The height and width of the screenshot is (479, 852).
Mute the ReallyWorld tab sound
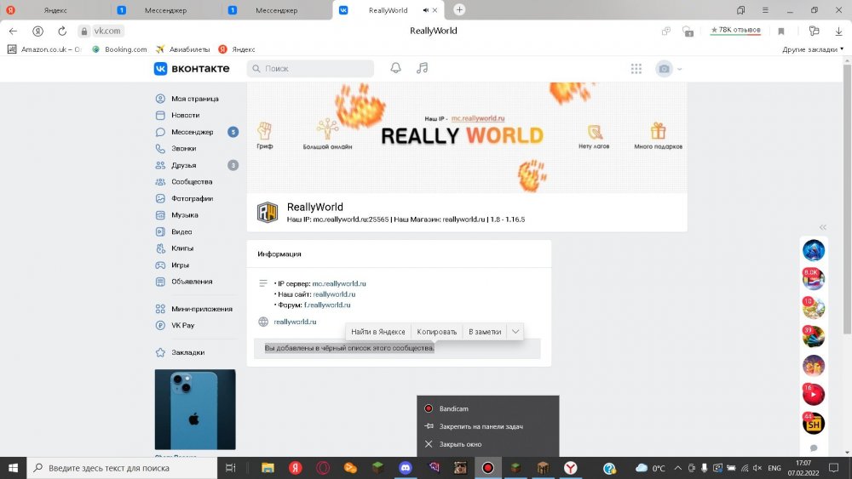[425, 9]
